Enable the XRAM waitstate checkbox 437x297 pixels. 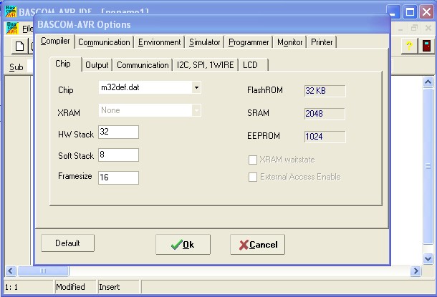252,160
